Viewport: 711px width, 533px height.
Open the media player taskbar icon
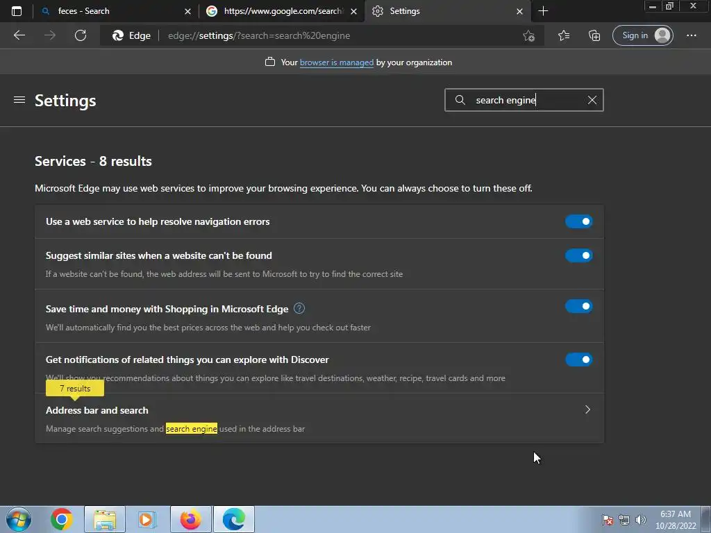(147, 519)
